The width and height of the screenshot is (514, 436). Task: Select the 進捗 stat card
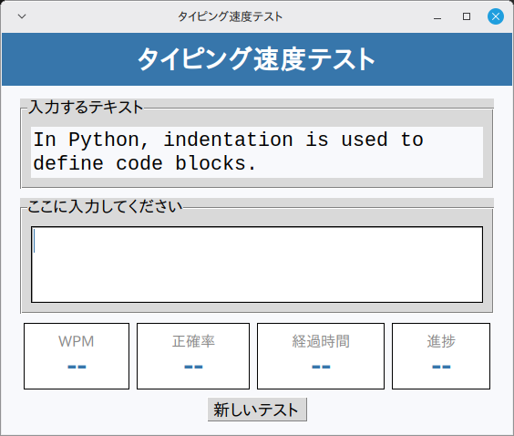point(441,356)
